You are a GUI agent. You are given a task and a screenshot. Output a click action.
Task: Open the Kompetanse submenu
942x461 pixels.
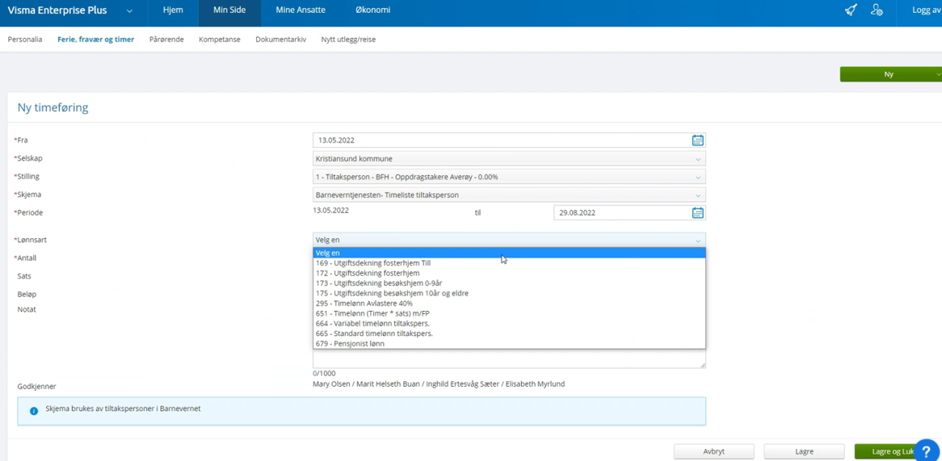[219, 40]
